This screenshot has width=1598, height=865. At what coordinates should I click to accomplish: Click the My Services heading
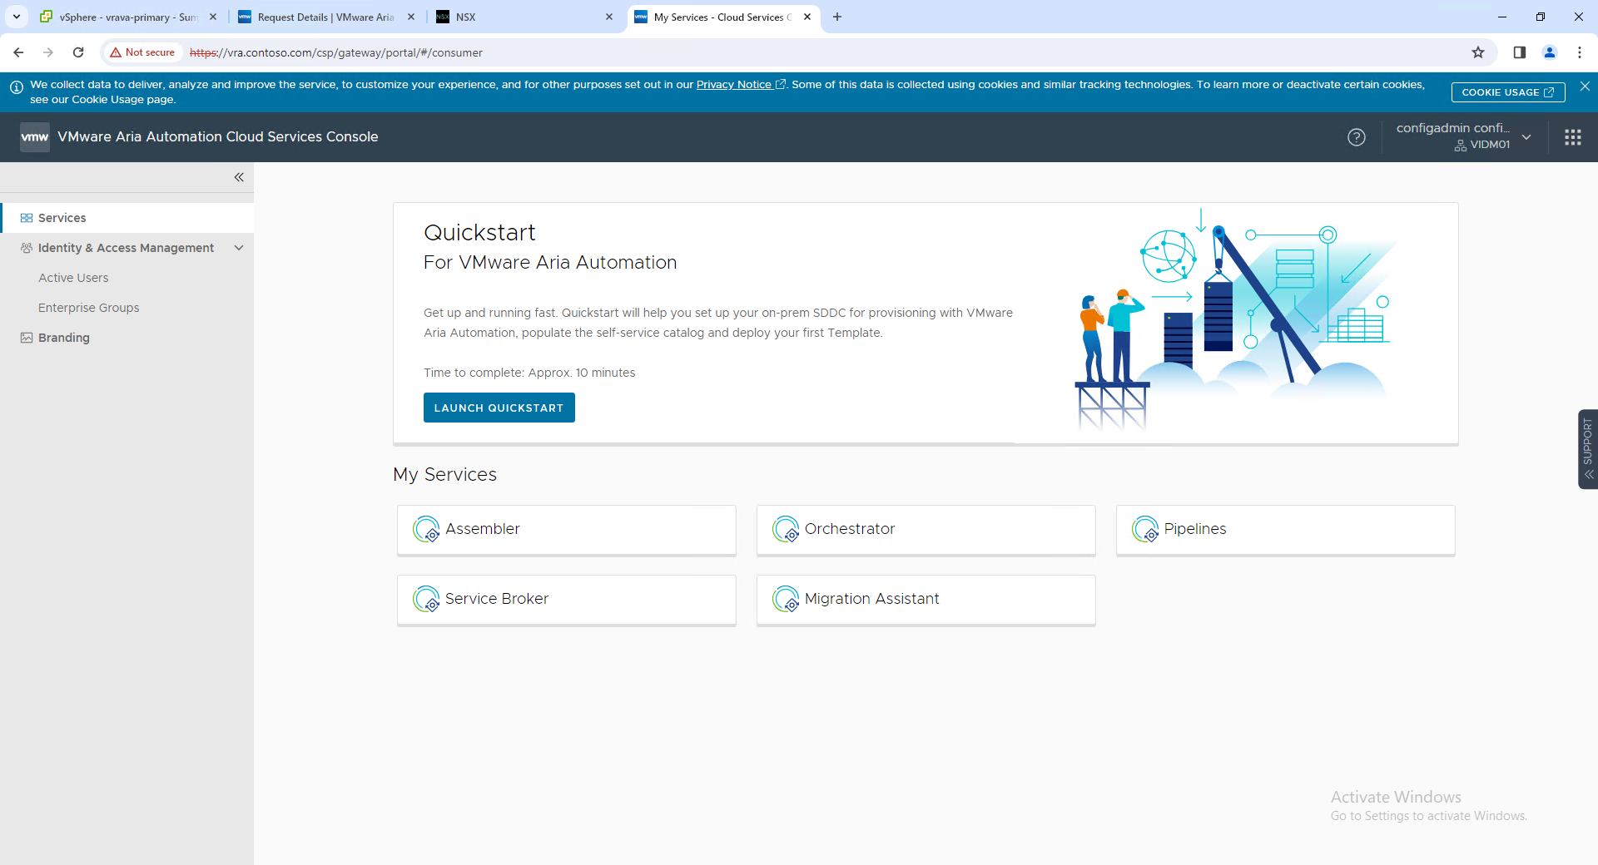click(444, 474)
